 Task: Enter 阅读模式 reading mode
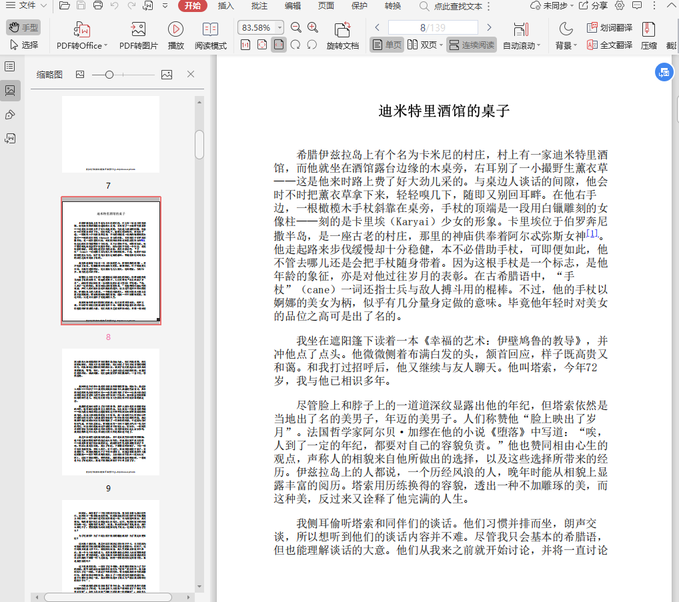211,35
